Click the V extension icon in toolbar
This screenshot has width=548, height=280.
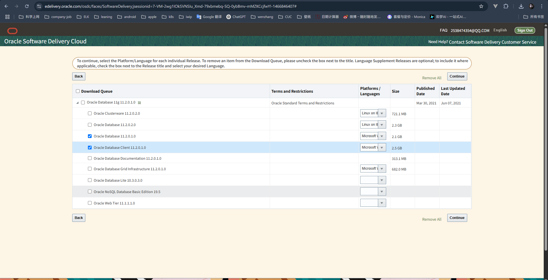(x=495, y=6)
